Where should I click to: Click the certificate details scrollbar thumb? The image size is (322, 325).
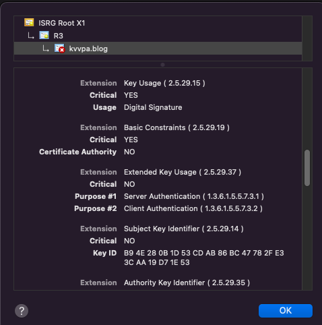pos(307,168)
